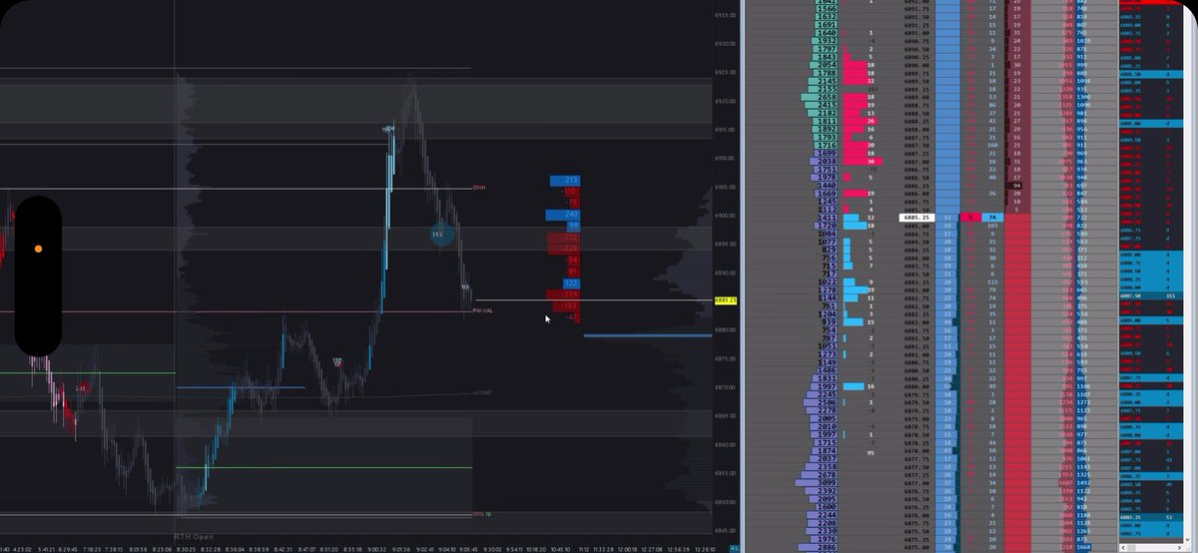Select the 240 delta bar on the chart
The height and width of the screenshot is (553, 1198).
coord(565,215)
